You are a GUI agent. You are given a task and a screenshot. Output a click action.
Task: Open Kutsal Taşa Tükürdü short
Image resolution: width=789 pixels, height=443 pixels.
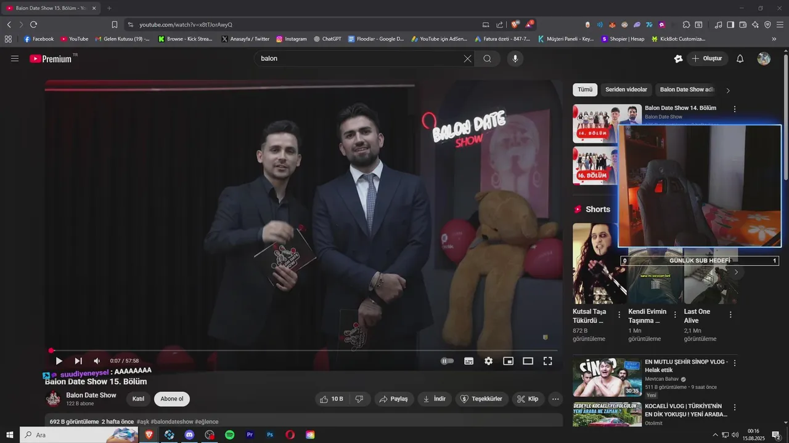[x=600, y=263]
